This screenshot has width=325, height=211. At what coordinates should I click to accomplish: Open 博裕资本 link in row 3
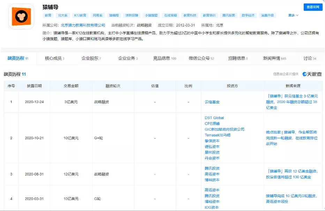coord(212,180)
